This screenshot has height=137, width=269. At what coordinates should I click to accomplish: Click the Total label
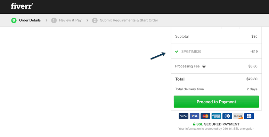tap(180, 79)
